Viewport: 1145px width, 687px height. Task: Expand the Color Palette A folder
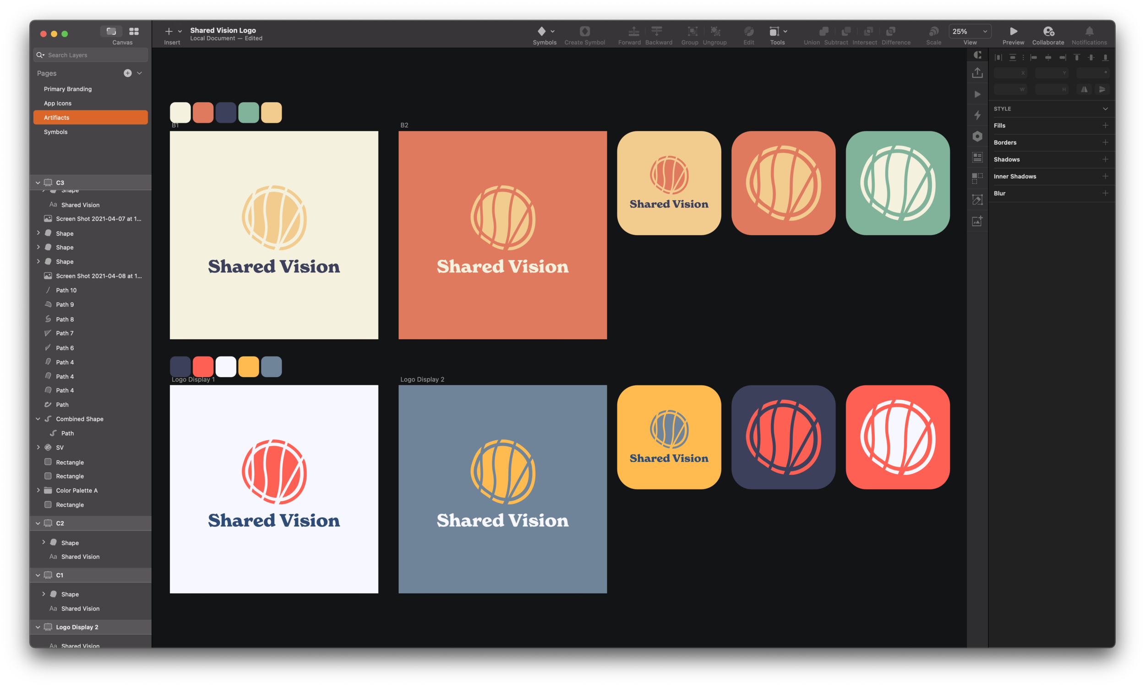[38, 490]
